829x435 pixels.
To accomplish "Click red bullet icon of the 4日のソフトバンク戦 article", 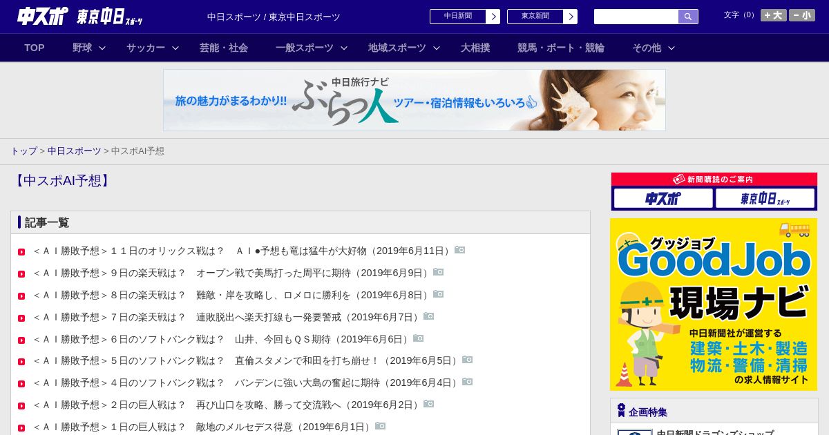I will click(x=21, y=384).
